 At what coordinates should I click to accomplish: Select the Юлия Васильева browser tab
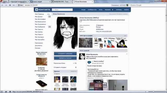pyautogui.click(x=83, y=2)
